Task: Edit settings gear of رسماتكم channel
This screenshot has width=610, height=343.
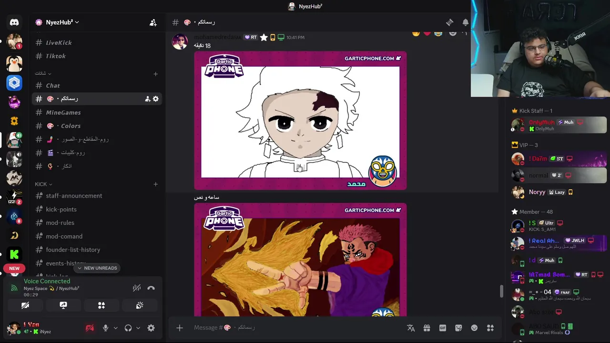Action: click(155, 99)
